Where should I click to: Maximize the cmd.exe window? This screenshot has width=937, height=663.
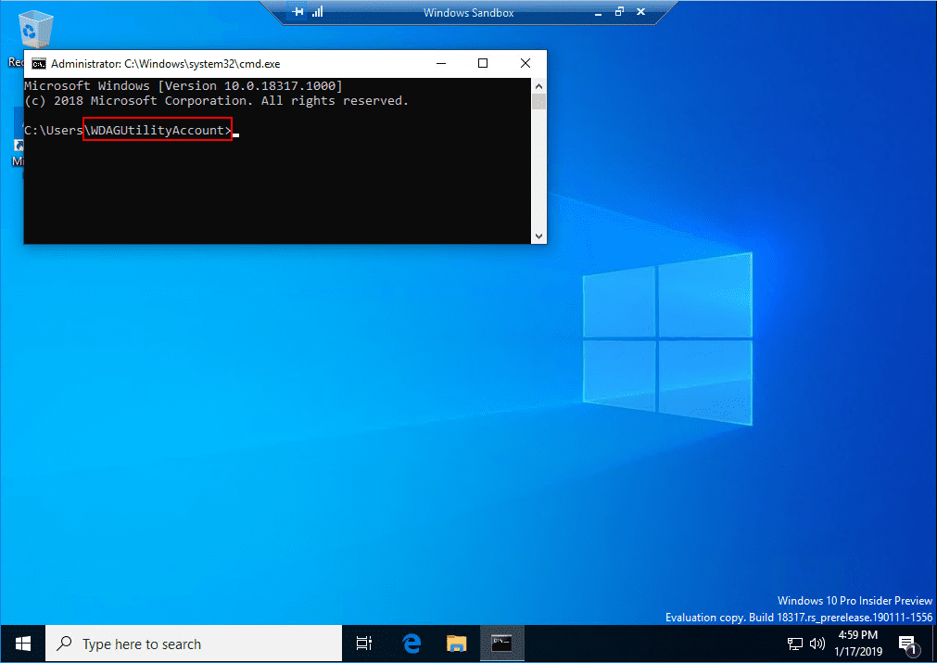[x=483, y=63]
